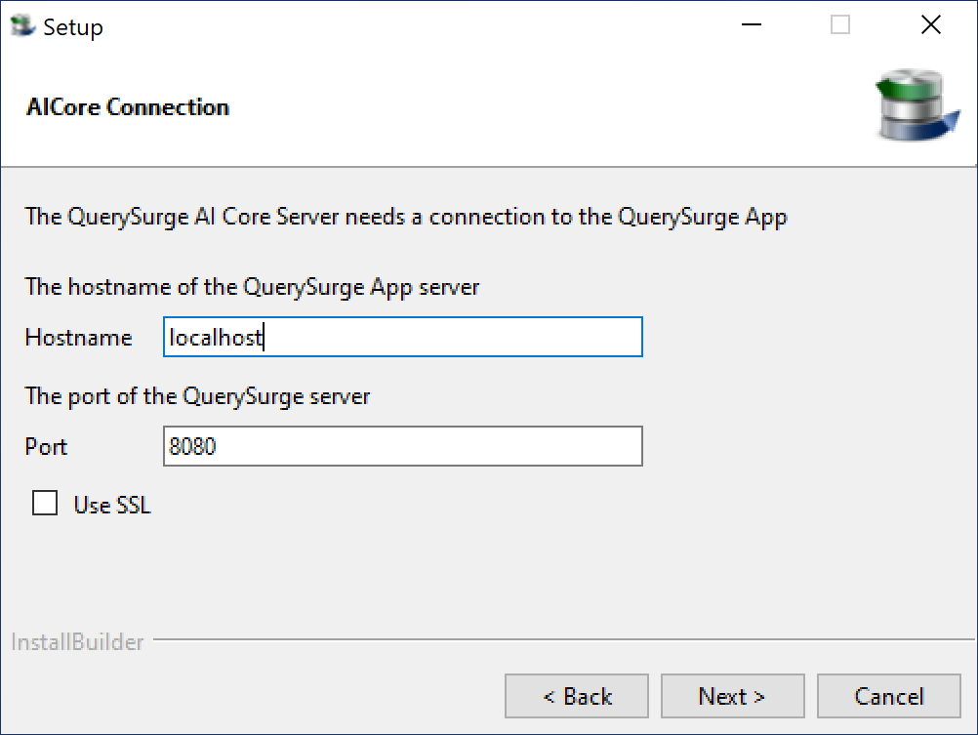
Task: Click the 'AICore Connection' heading
Action: click(128, 107)
